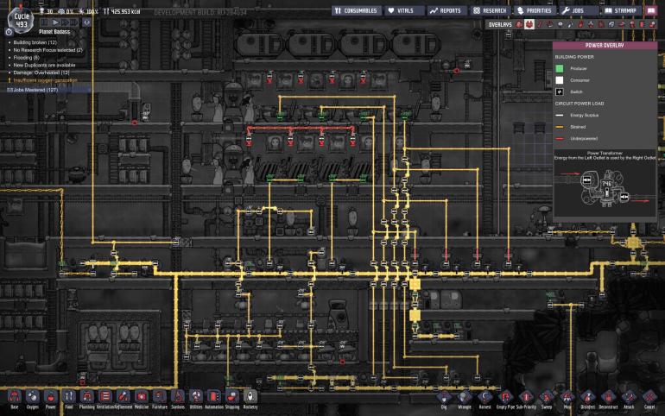
Task: Select the Cancel tool
Action: (649, 399)
